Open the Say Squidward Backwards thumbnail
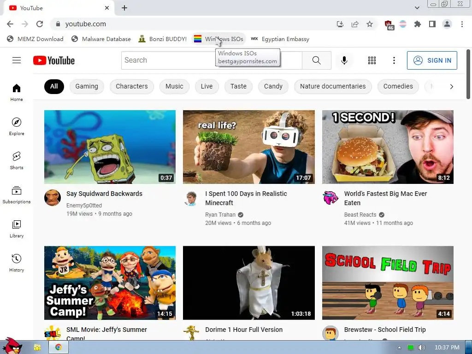The height and width of the screenshot is (354, 472). [110, 147]
